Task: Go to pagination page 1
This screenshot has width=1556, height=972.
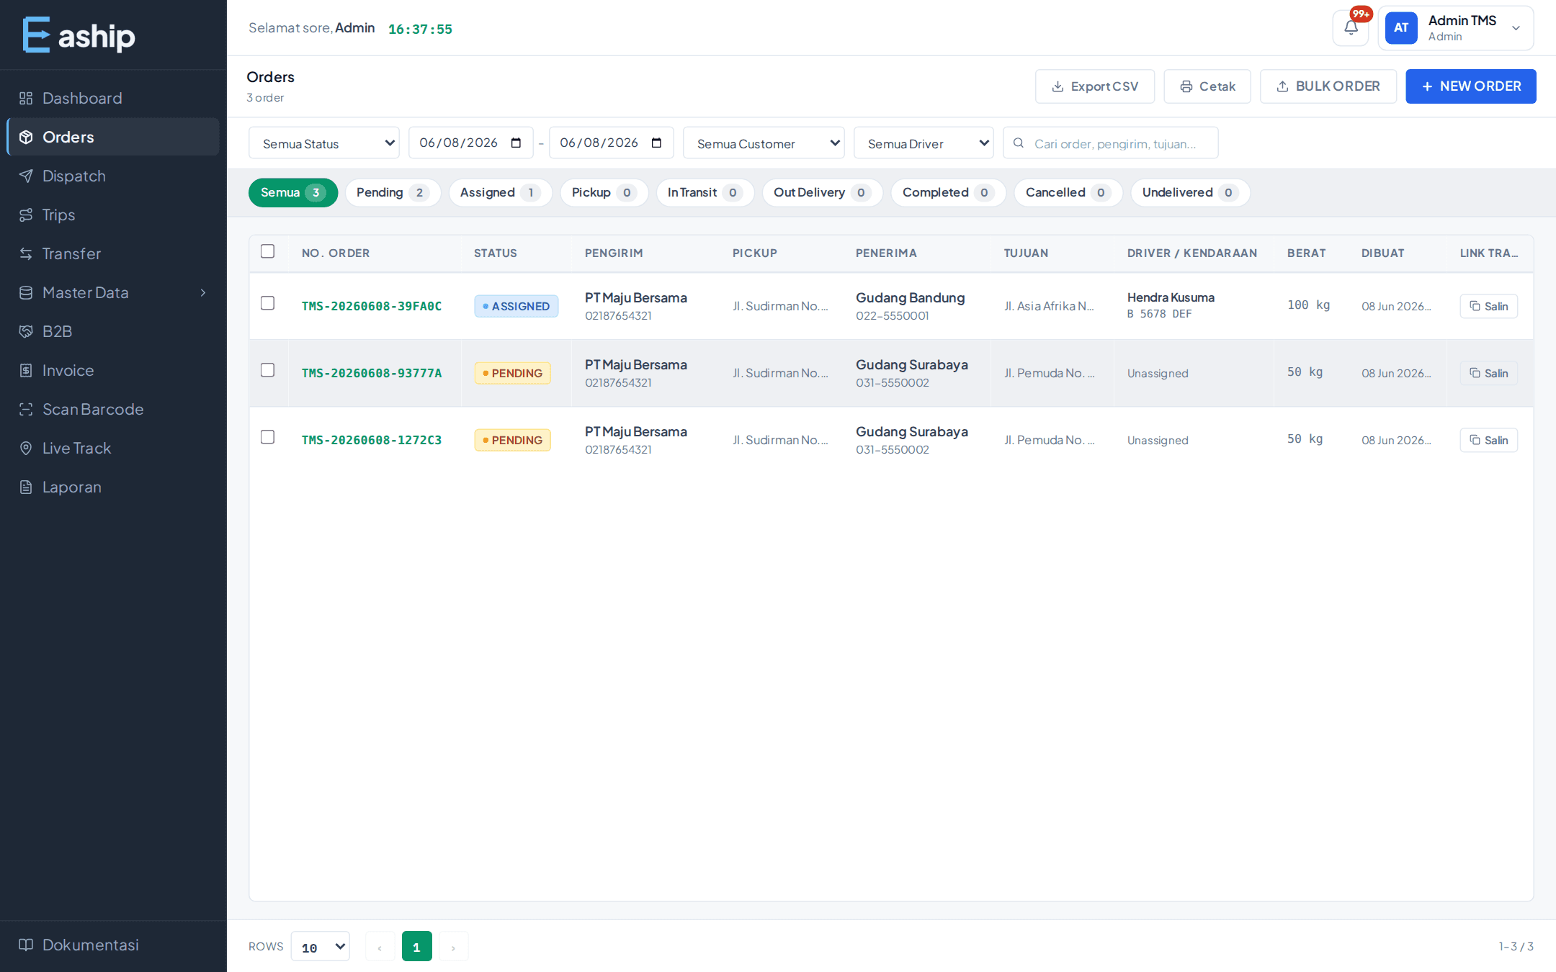Action: pos(416,946)
